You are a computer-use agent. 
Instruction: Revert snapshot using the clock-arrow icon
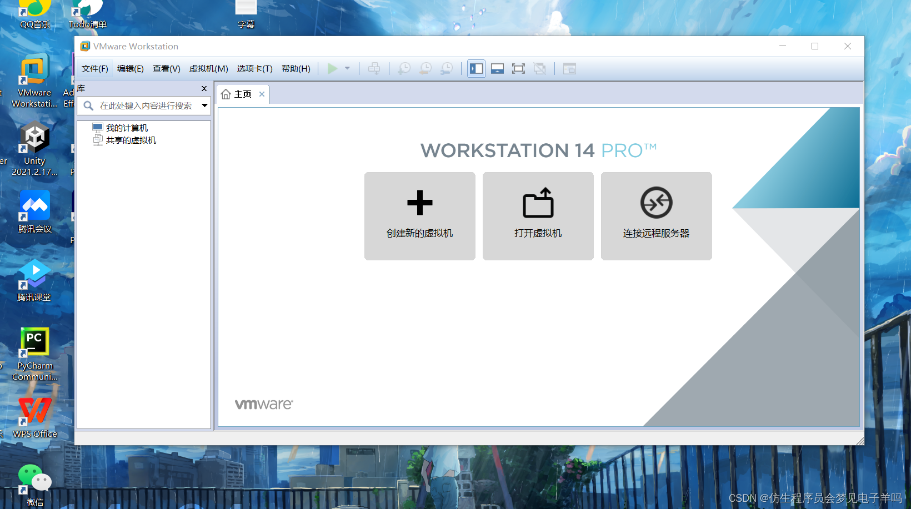point(426,69)
